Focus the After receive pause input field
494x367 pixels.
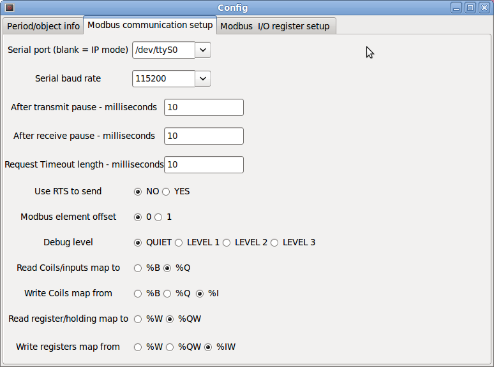point(204,136)
